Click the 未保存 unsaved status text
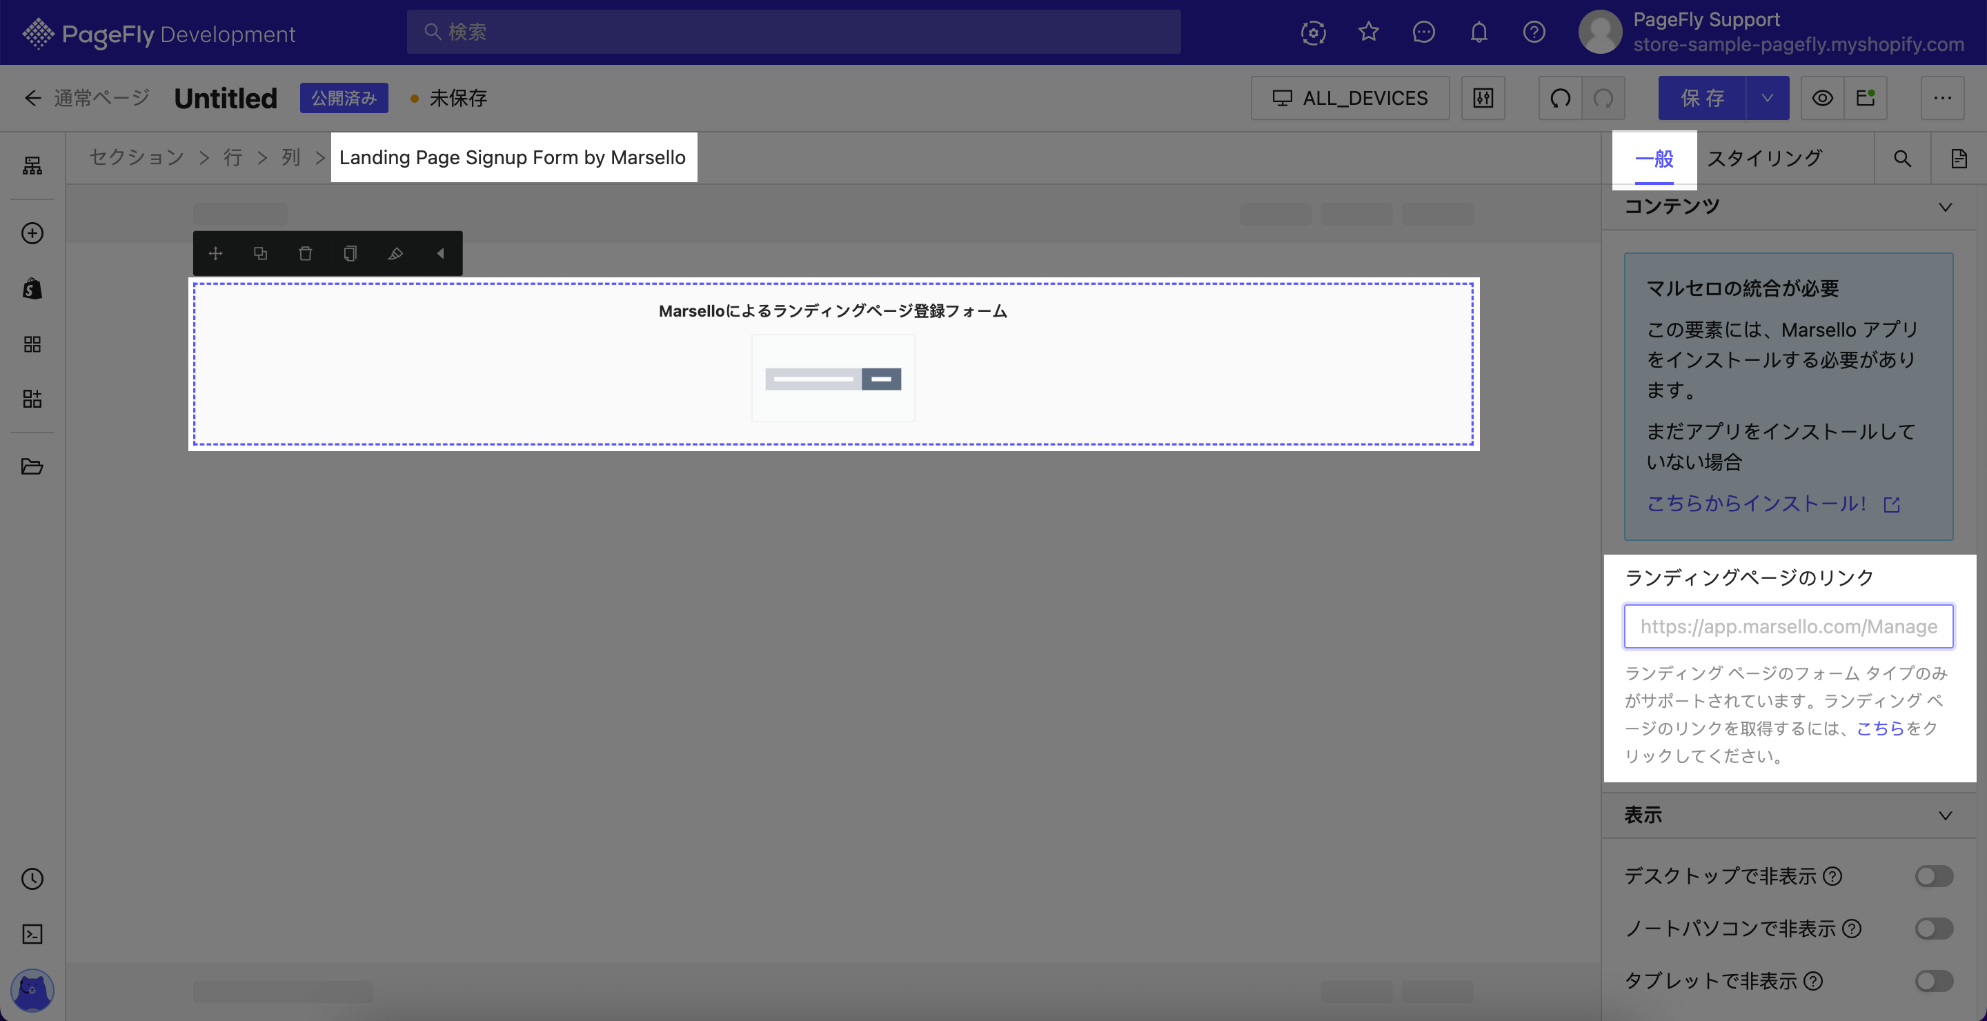 458,98
